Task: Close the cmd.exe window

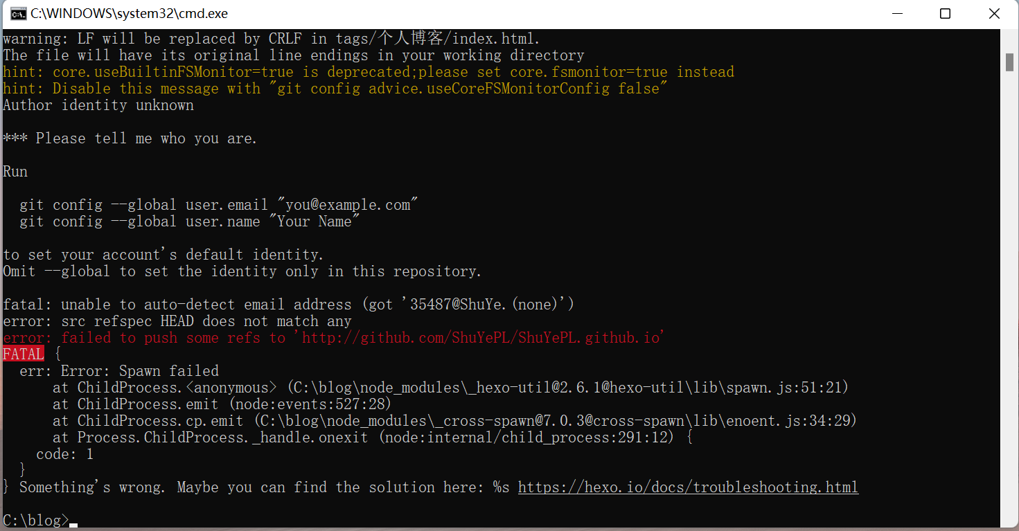Action: coord(994,14)
